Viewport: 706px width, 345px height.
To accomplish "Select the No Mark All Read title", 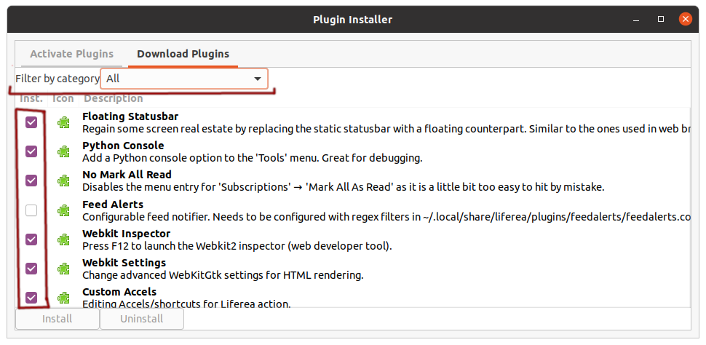I will [127, 175].
